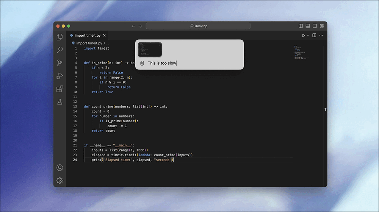Expand the breadcrumb ellipsis after the chevron

[108, 44]
